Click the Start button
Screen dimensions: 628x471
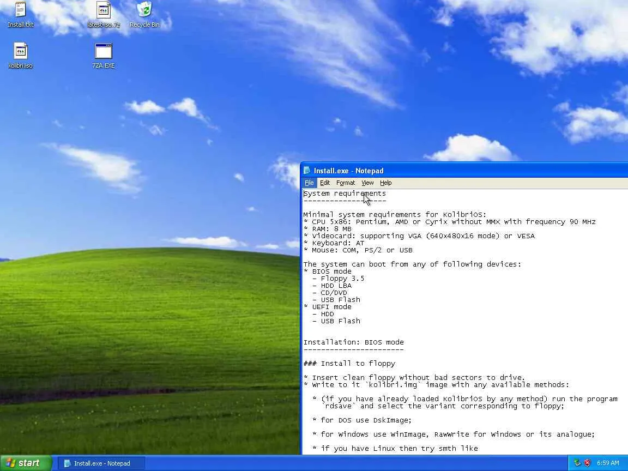click(x=26, y=463)
